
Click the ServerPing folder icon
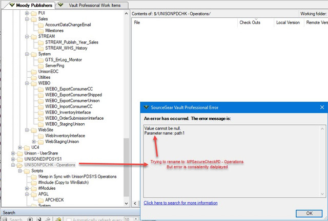click(41, 66)
